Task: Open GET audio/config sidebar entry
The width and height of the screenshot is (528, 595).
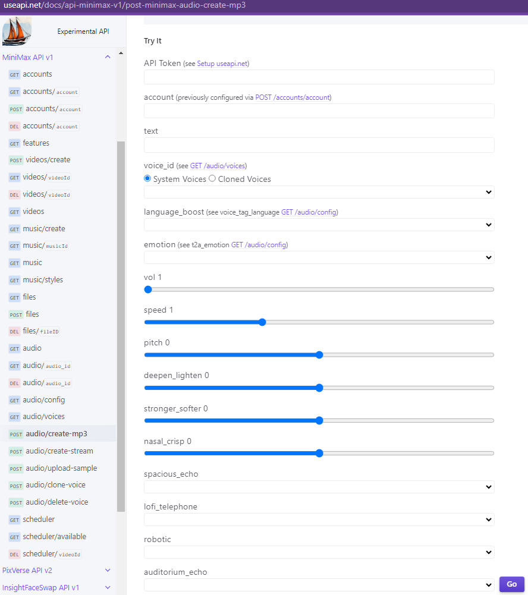Action: (x=37, y=400)
